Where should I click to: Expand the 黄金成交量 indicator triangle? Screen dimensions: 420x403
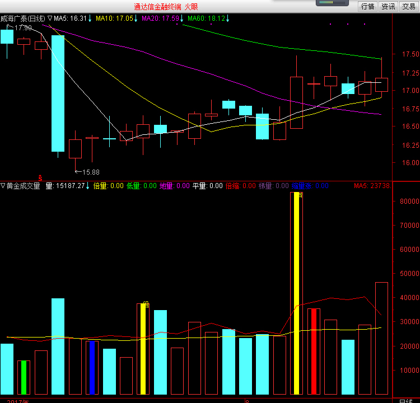3,186
